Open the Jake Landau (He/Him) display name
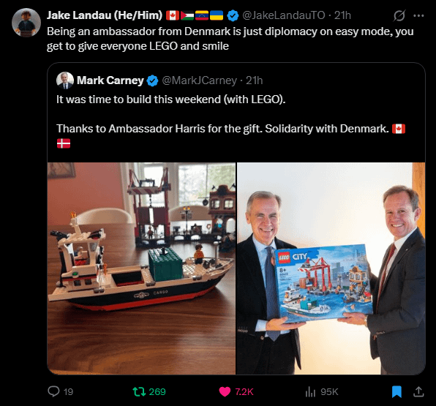 pyautogui.click(x=105, y=15)
